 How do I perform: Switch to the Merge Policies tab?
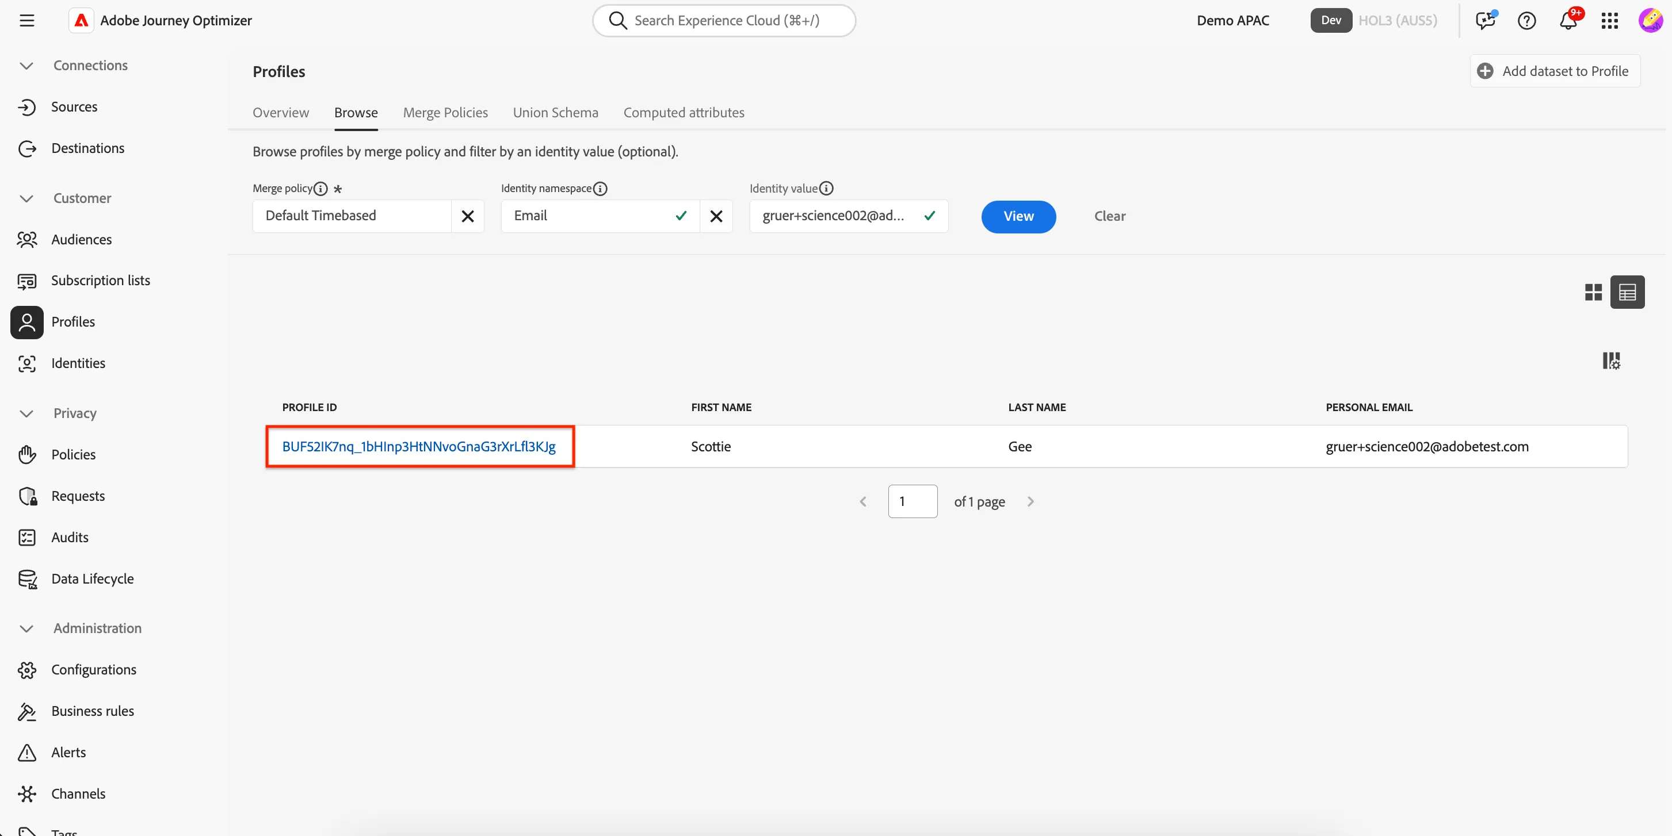tap(445, 113)
